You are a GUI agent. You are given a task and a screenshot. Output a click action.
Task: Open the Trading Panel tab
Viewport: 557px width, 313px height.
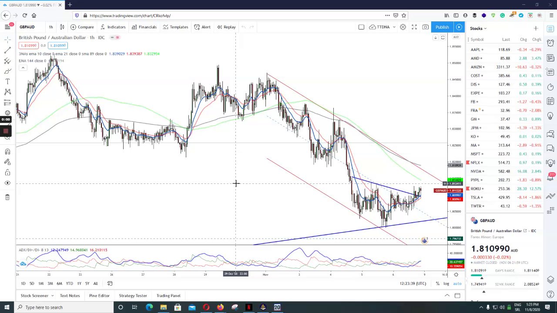[168, 296]
